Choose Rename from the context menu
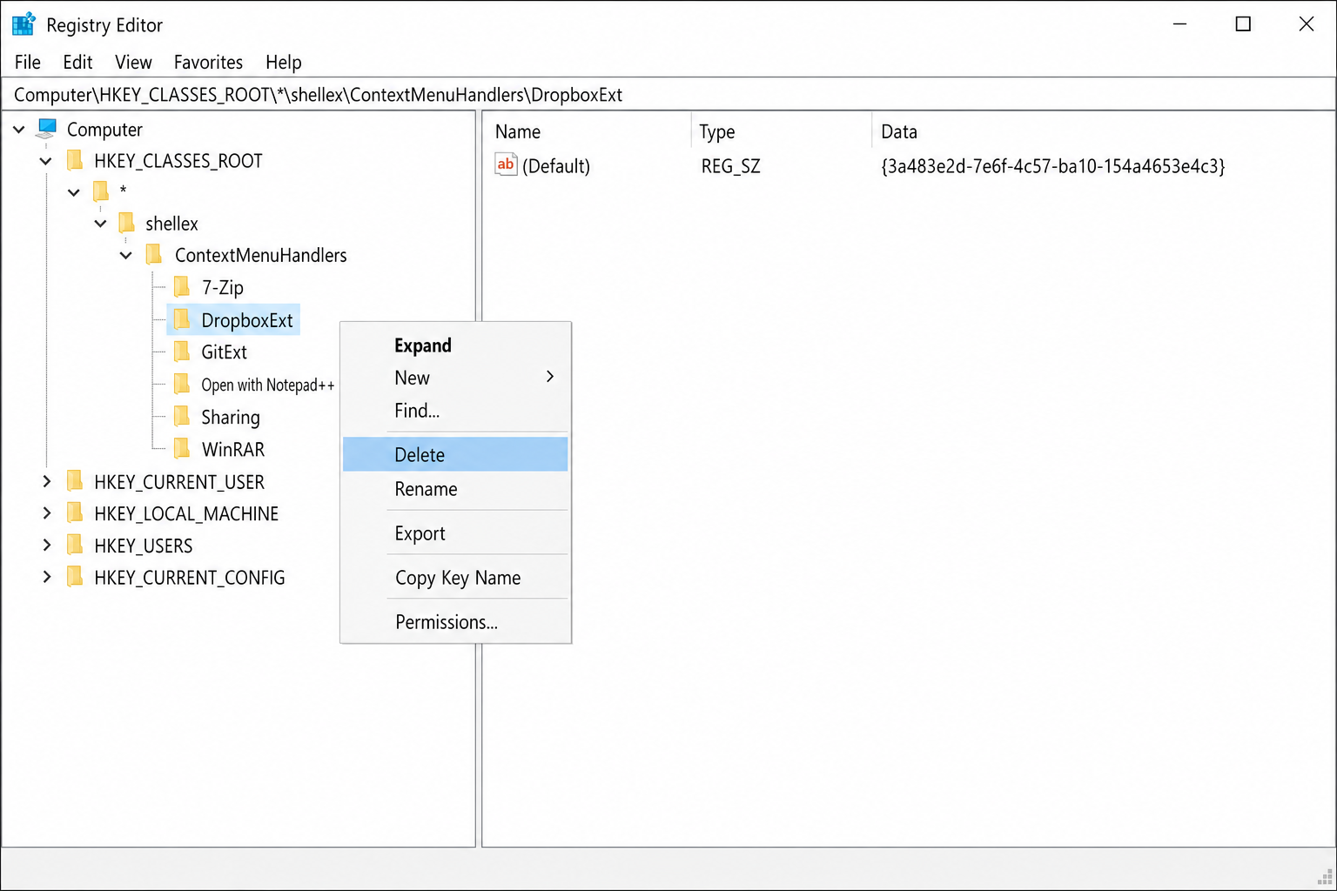Viewport: 1337px width, 891px height. point(455,489)
